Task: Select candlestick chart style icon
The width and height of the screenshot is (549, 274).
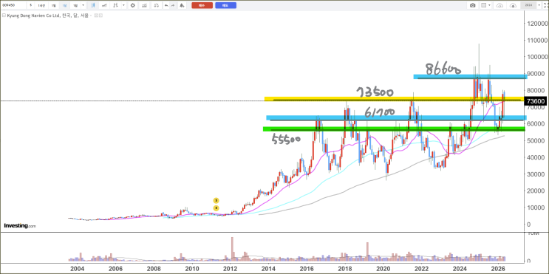Action: [93, 5]
